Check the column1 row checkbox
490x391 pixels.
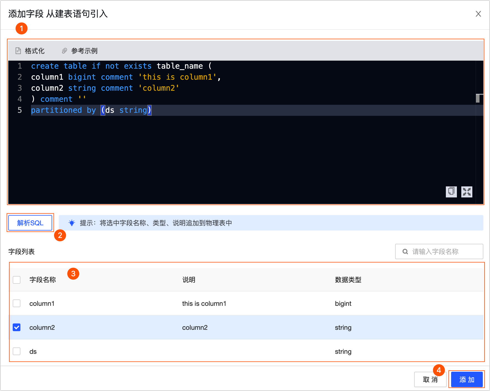(17, 303)
